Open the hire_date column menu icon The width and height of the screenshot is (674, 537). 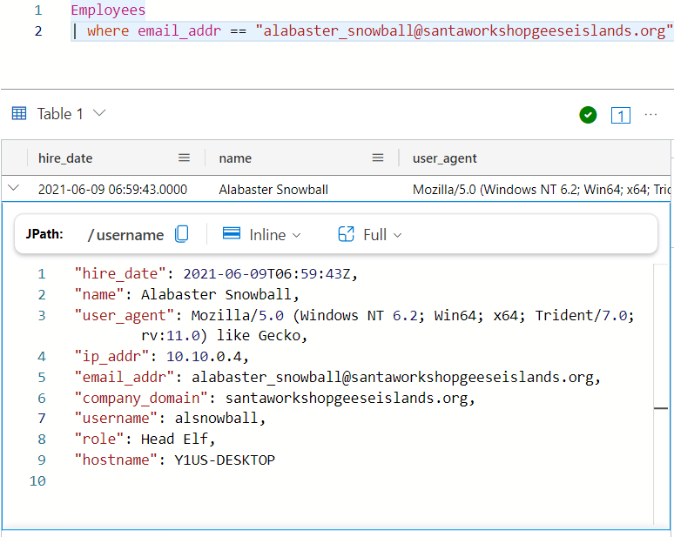(184, 158)
